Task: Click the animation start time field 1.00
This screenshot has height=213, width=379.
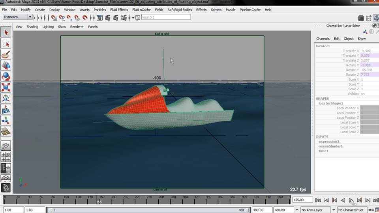Action: [x=13, y=210]
